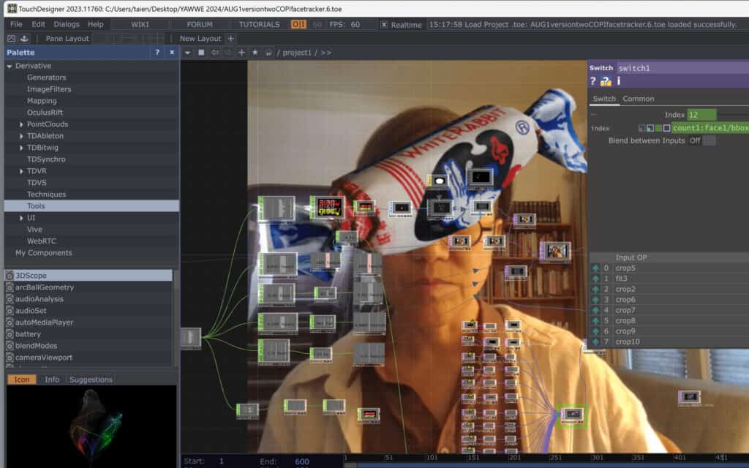Switch to the Suggestions tab

[91, 380]
